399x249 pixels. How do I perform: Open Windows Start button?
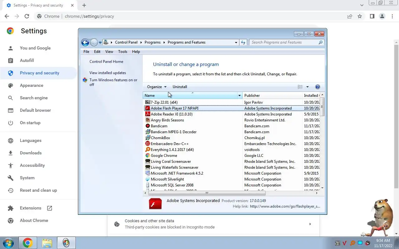coord(8,243)
